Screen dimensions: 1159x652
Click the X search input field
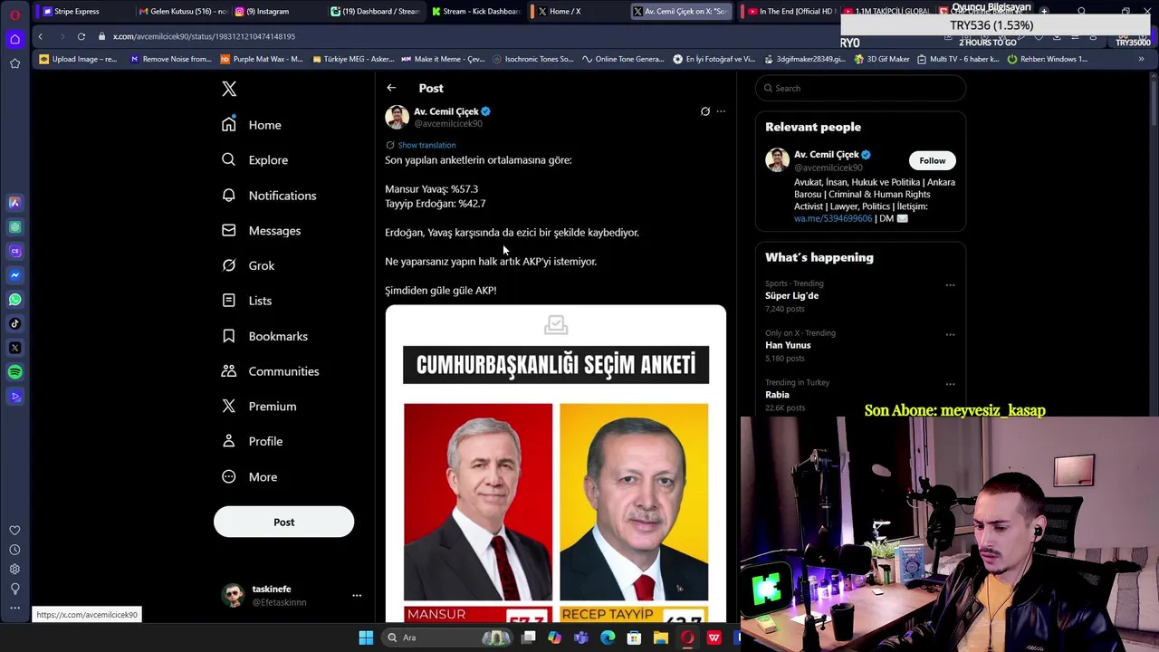tap(860, 88)
